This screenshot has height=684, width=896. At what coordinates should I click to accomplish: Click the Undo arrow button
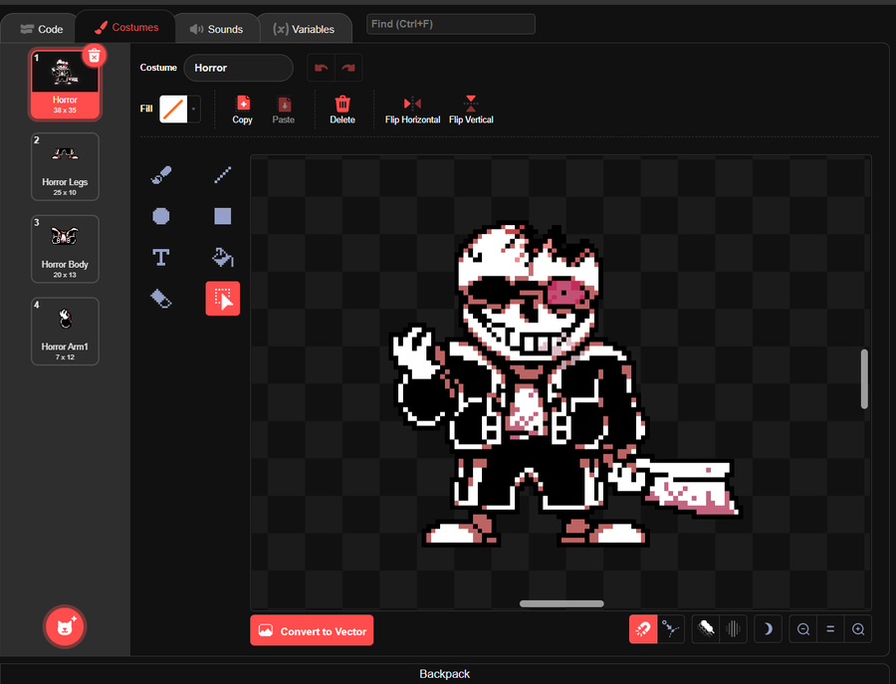[322, 68]
